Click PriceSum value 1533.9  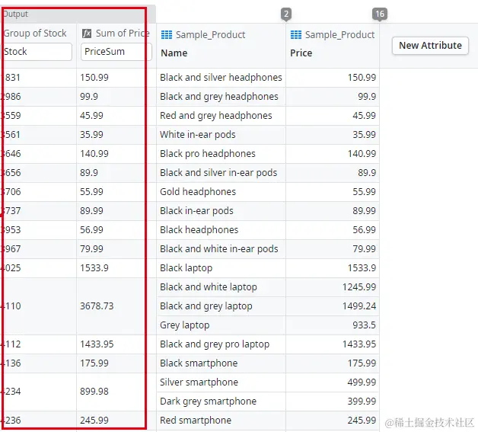[x=94, y=268]
